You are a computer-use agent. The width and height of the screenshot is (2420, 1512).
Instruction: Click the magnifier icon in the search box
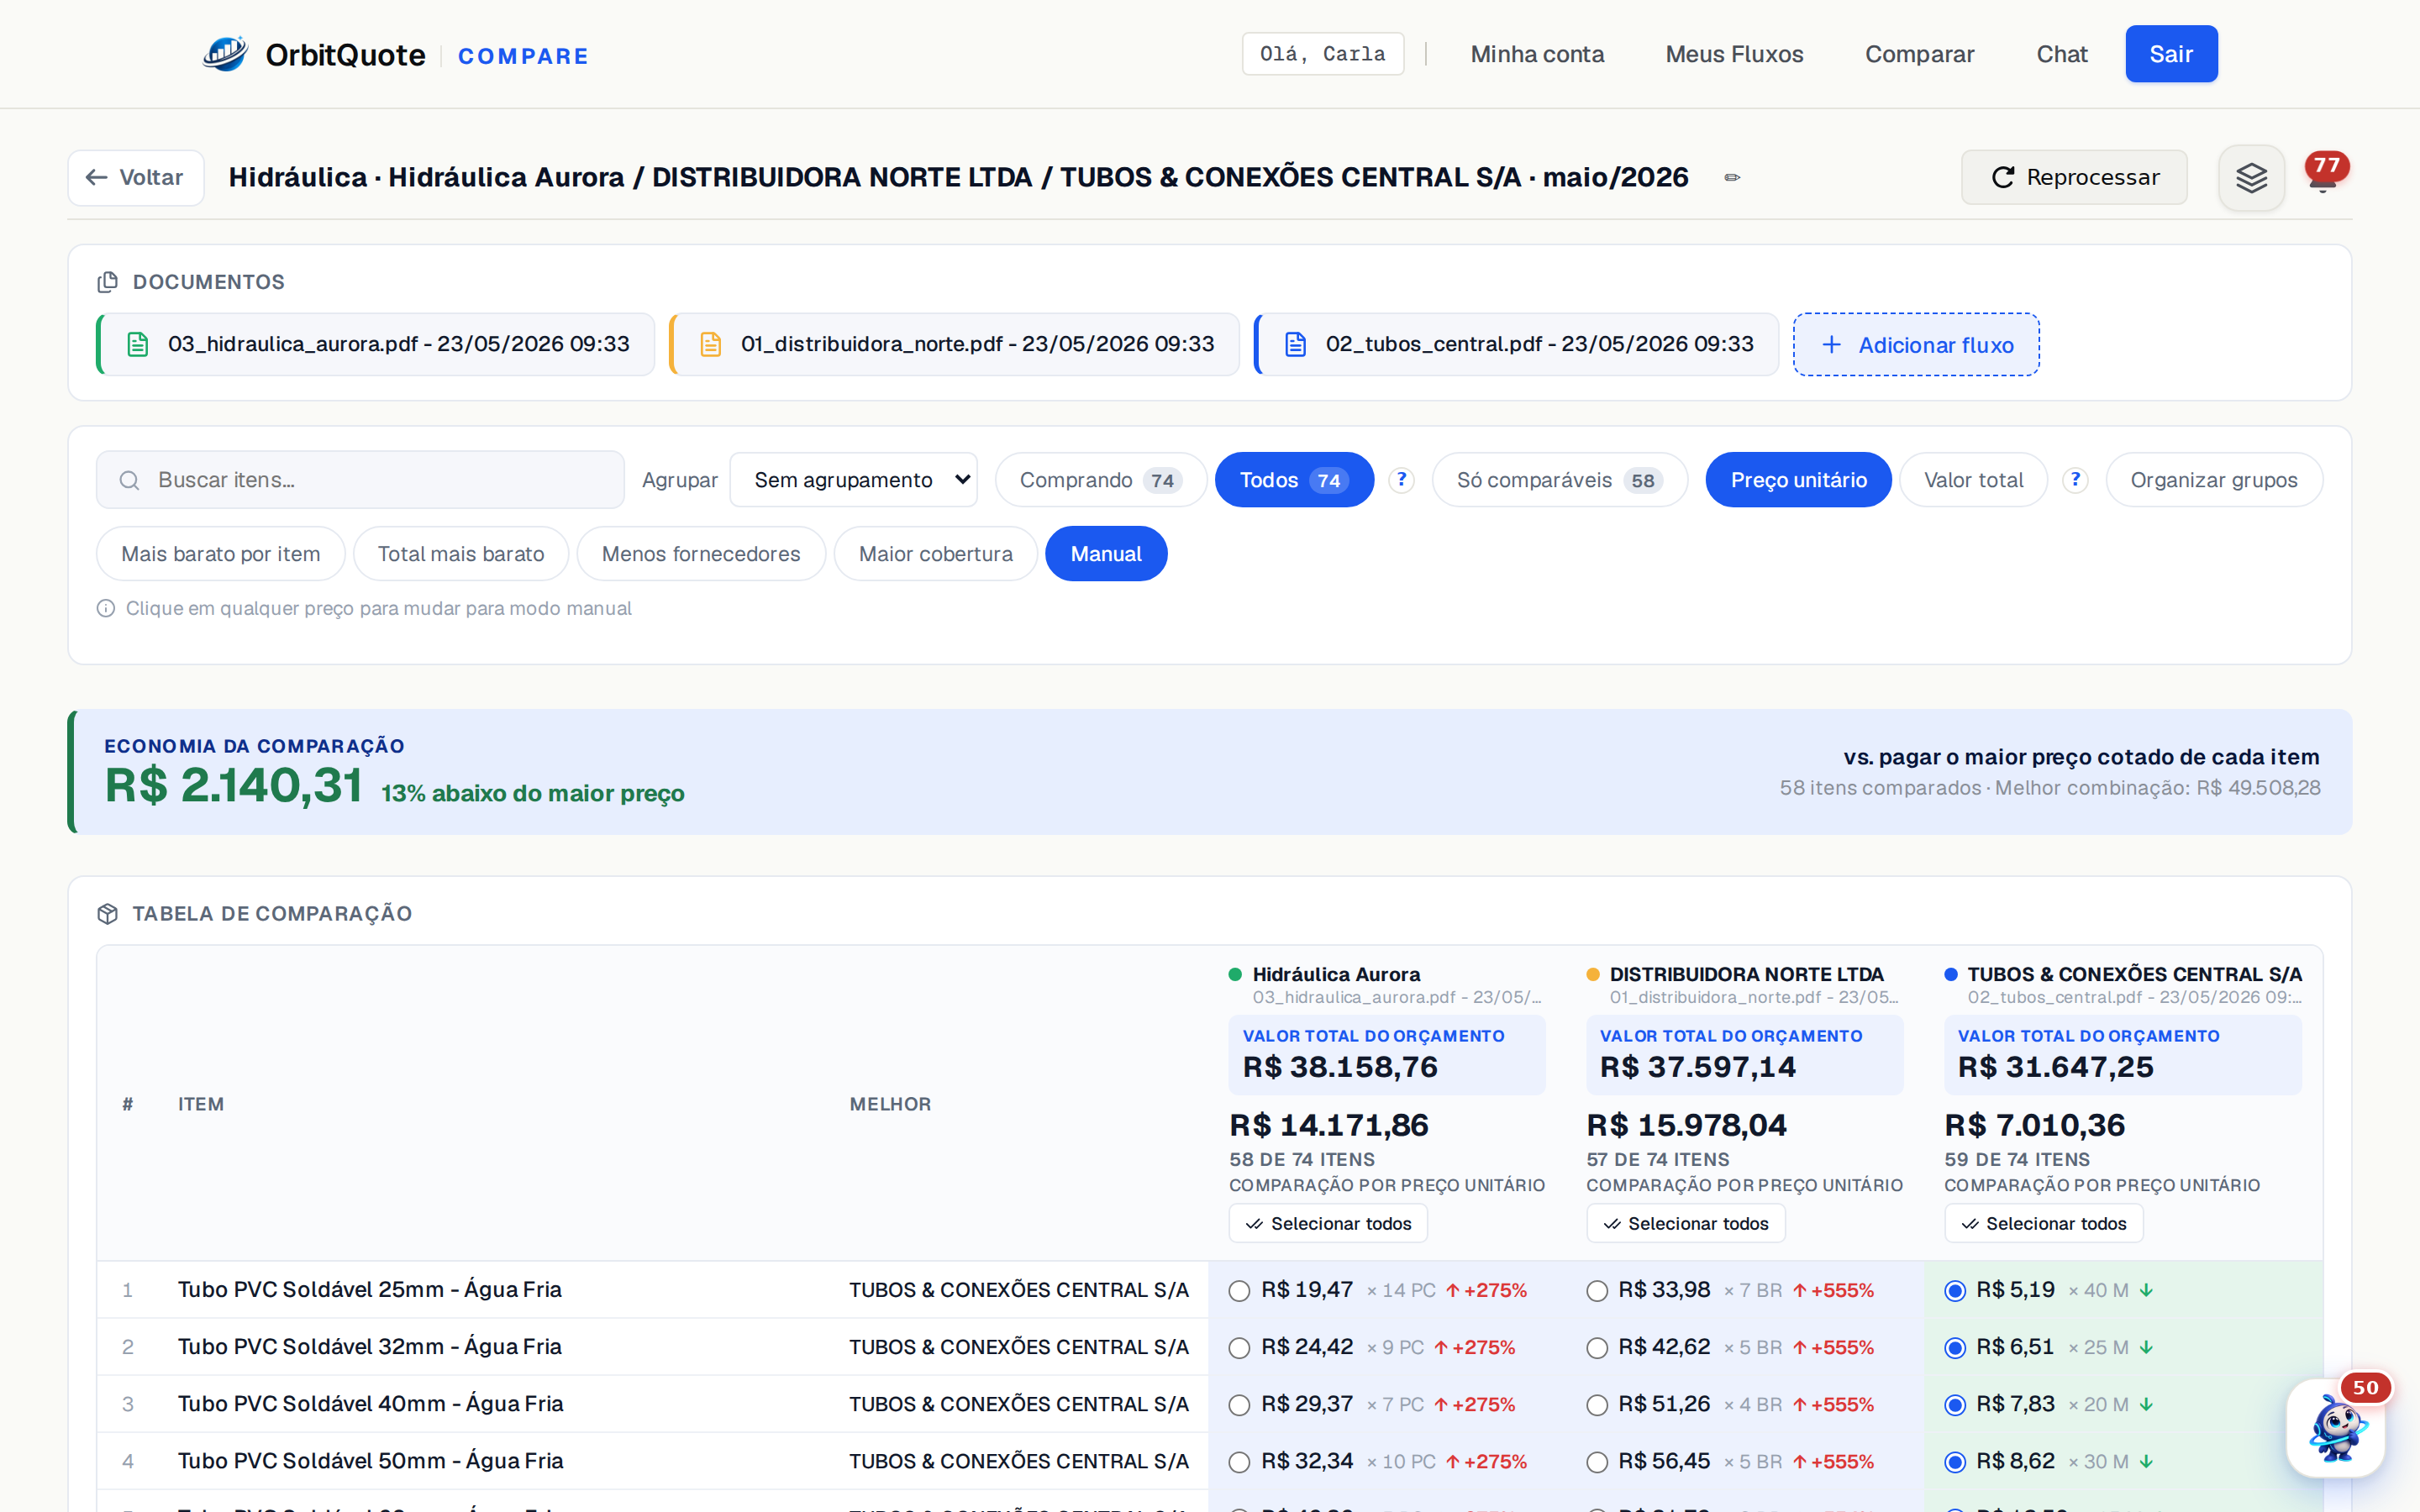click(129, 481)
